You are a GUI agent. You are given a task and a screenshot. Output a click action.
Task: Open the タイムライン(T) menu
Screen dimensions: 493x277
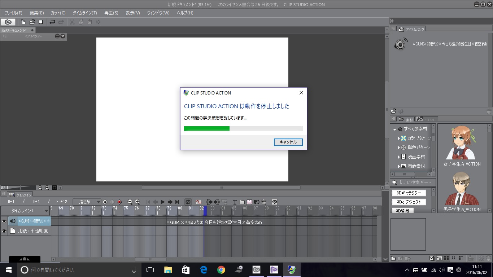point(84,13)
